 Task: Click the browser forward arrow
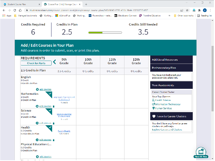click(x=9, y=10)
